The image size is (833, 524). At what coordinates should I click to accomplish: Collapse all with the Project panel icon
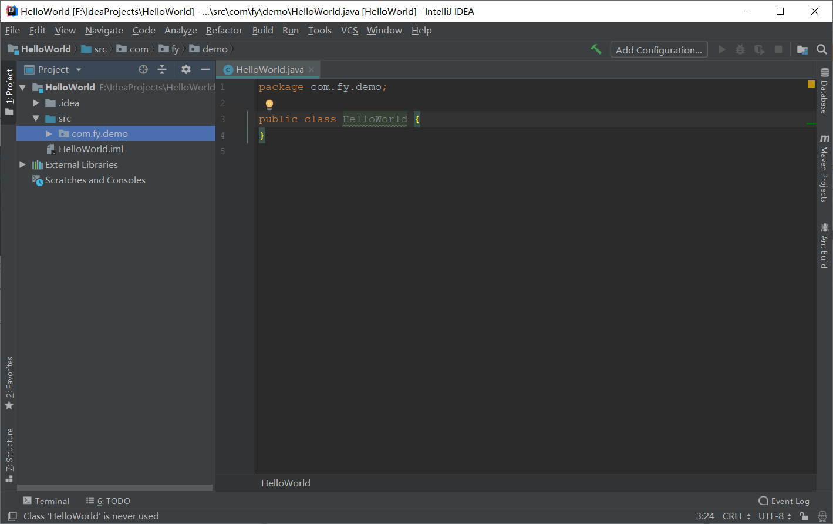point(162,69)
